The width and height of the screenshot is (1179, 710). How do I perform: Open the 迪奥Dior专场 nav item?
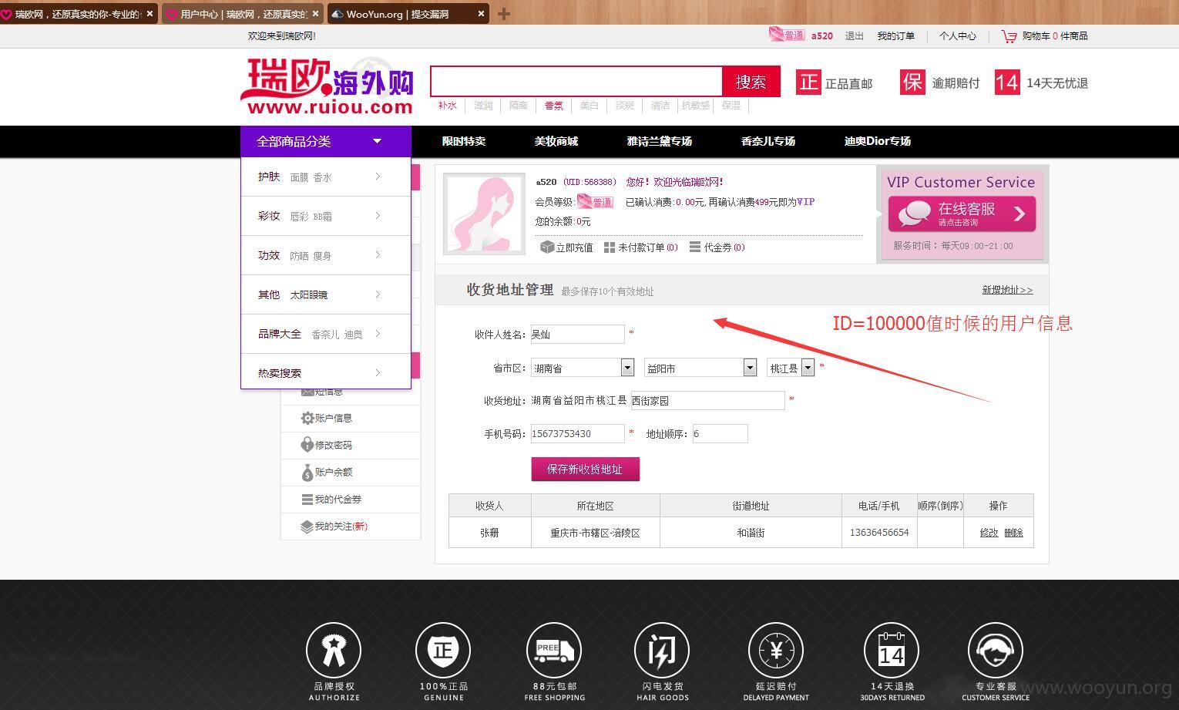coord(878,141)
